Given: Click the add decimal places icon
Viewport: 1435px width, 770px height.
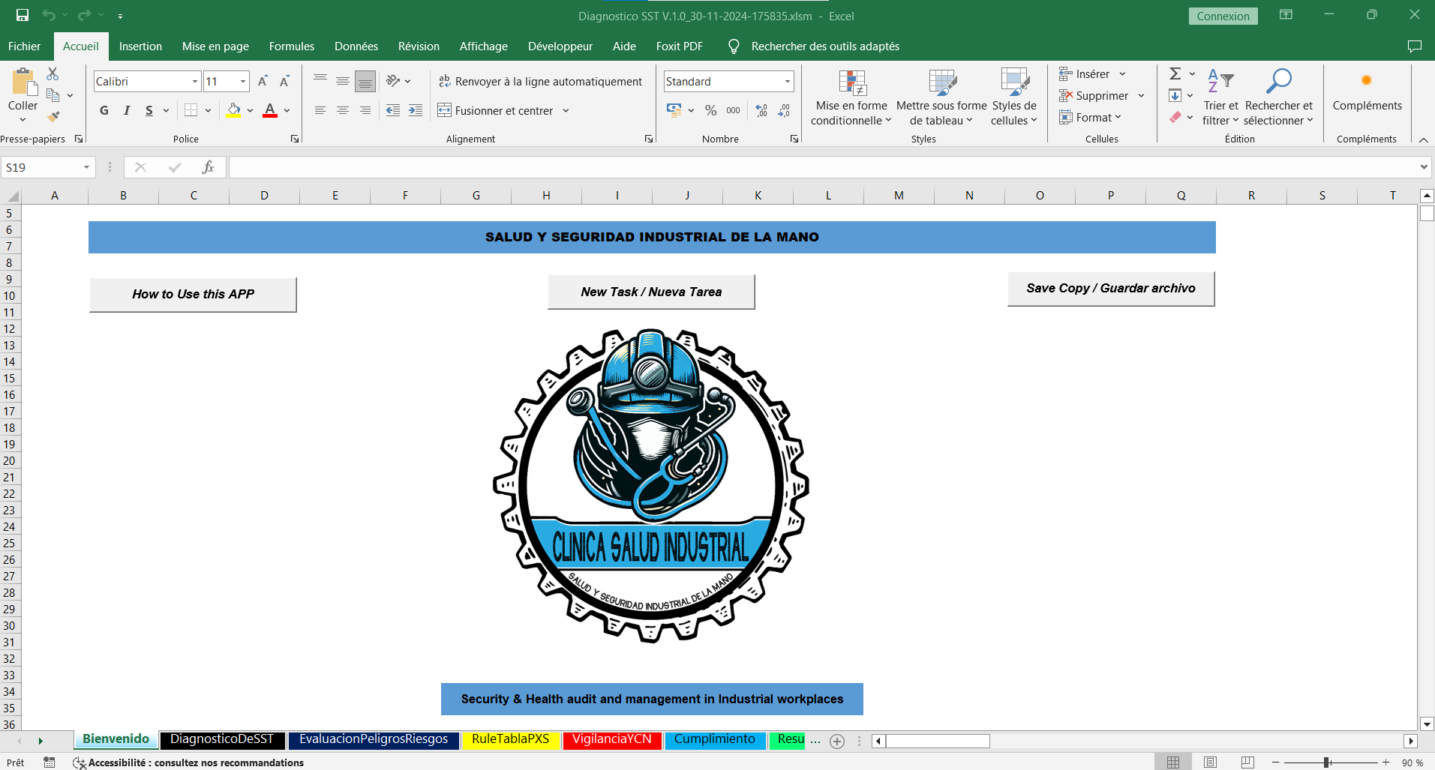Looking at the screenshot, I should click(761, 110).
